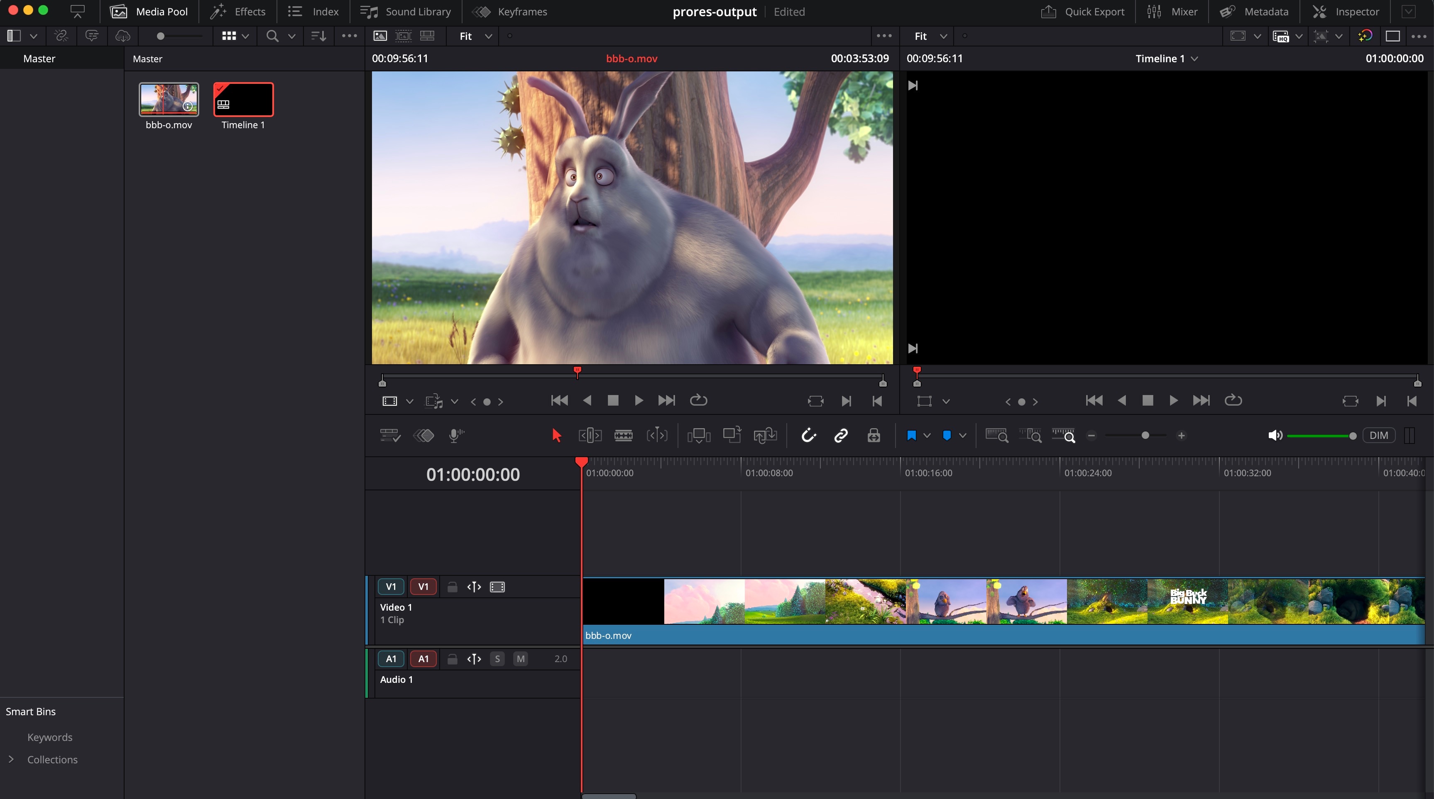Open Timeline View Options icon
This screenshot has width=1434, height=799.
click(390, 435)
